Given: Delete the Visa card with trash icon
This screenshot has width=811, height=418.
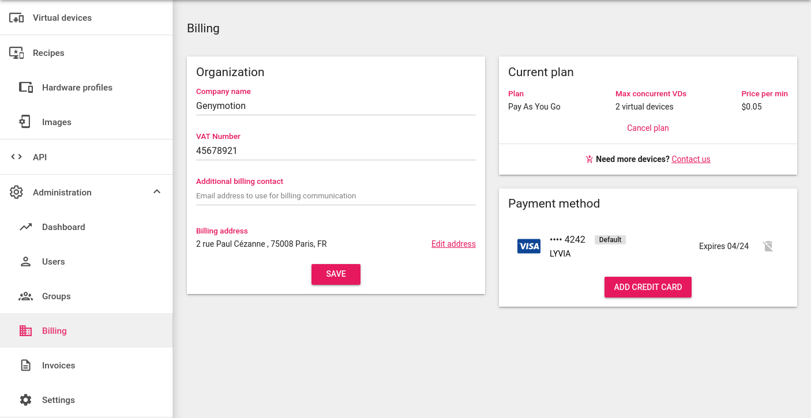Looking at the screenshot, I should [x=768, y=246].
